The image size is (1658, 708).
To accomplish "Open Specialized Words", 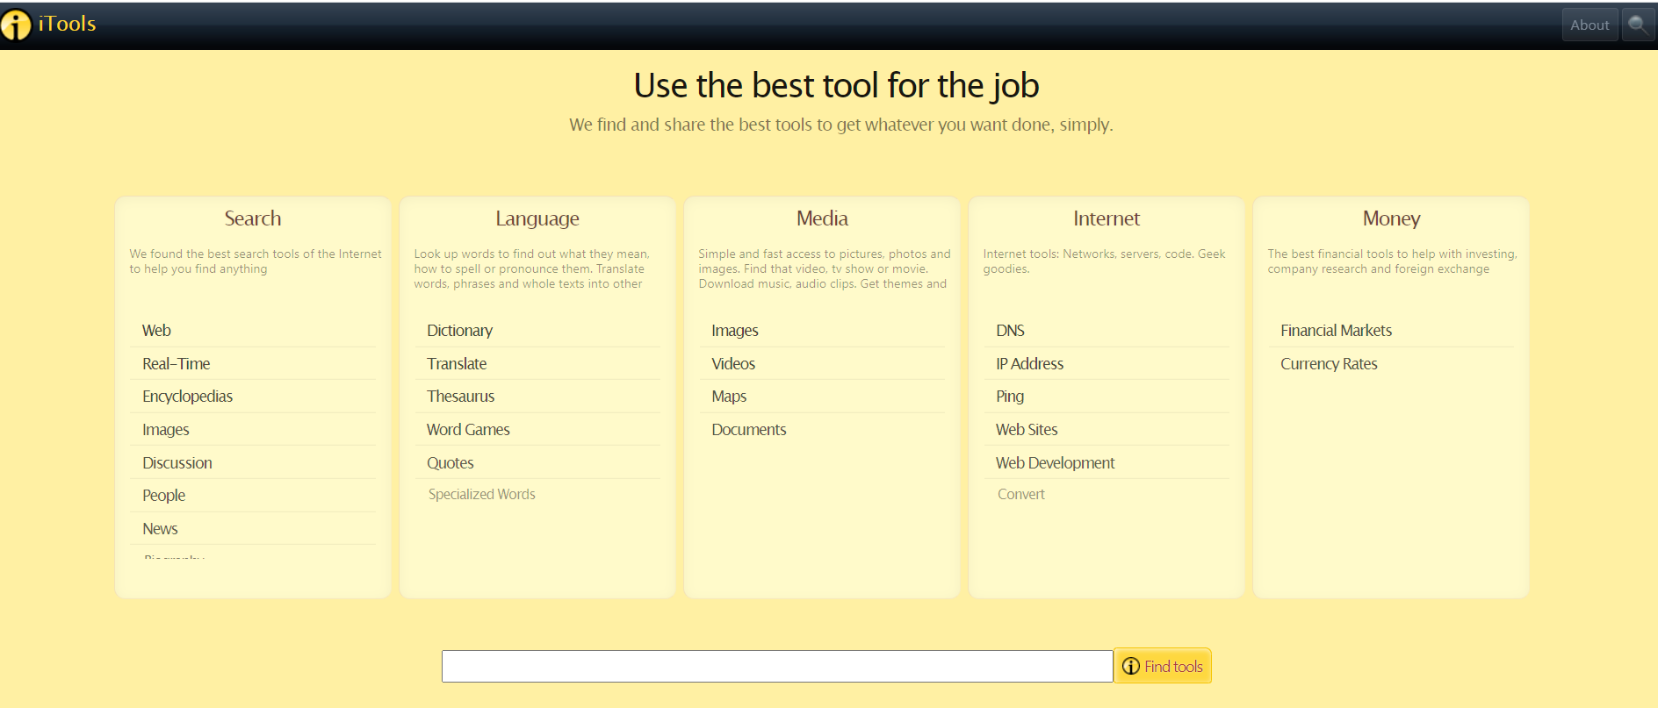I will point(482,495).
